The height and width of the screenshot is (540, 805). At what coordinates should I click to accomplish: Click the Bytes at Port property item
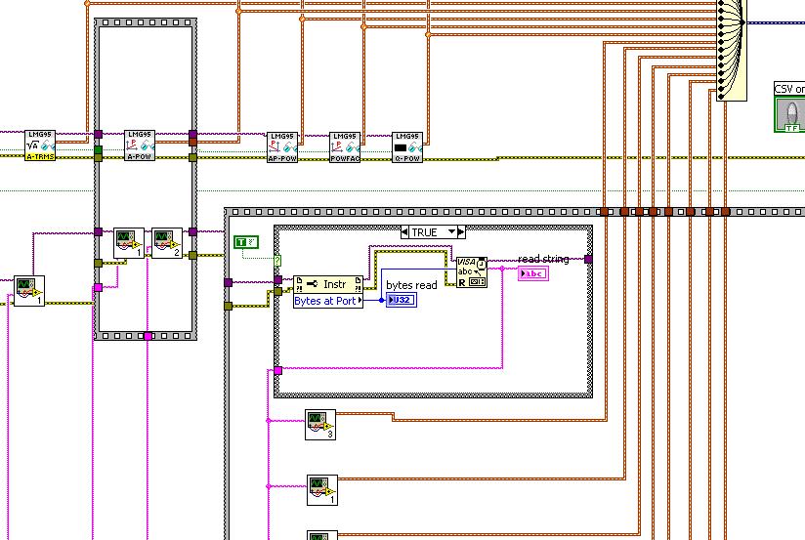pos(328,301)
